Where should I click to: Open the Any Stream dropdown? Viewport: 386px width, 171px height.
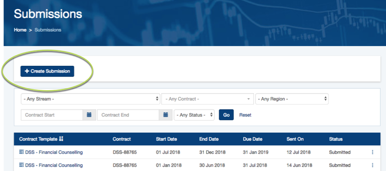tap(90, 99)
